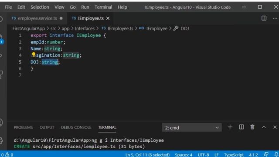Split the terminal
The width and height of the screenshot is (279, 157).
tap(242, 127)
